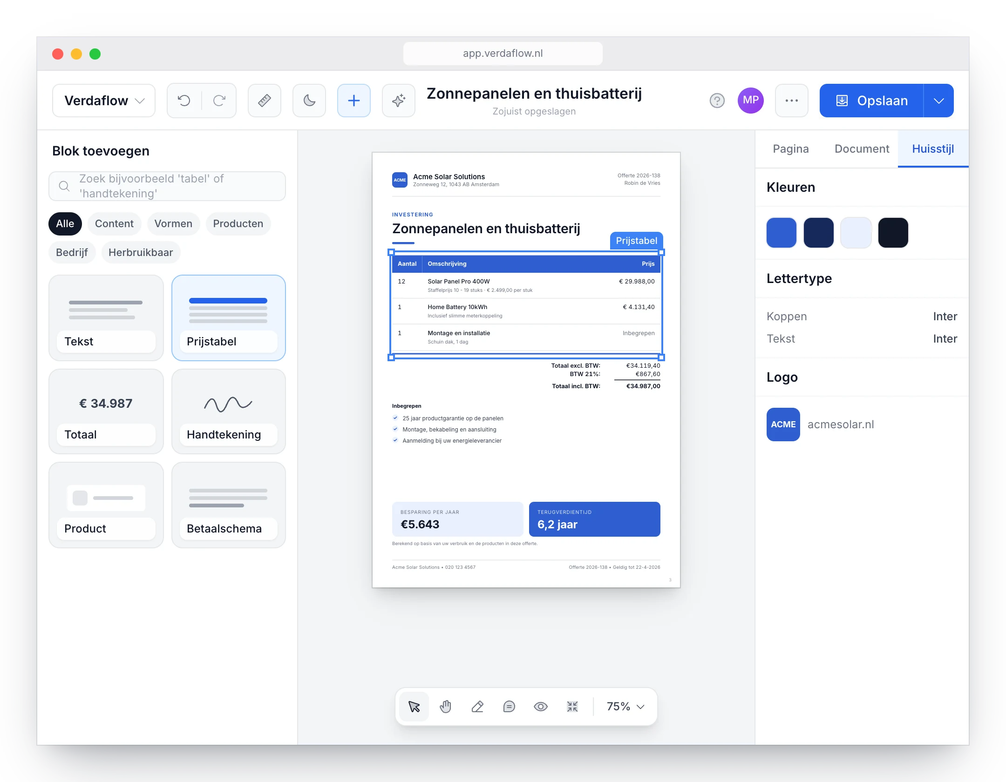This screenshot has height=782, width=1006.
Task: Click the Opslaan save button
Action: click(x=872, y=101)
